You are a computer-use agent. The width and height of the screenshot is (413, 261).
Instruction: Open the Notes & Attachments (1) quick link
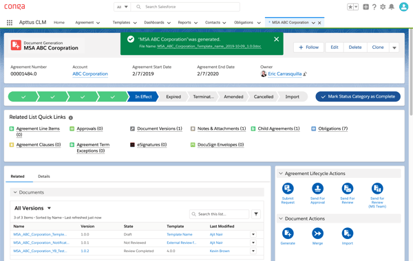point(222,128)
